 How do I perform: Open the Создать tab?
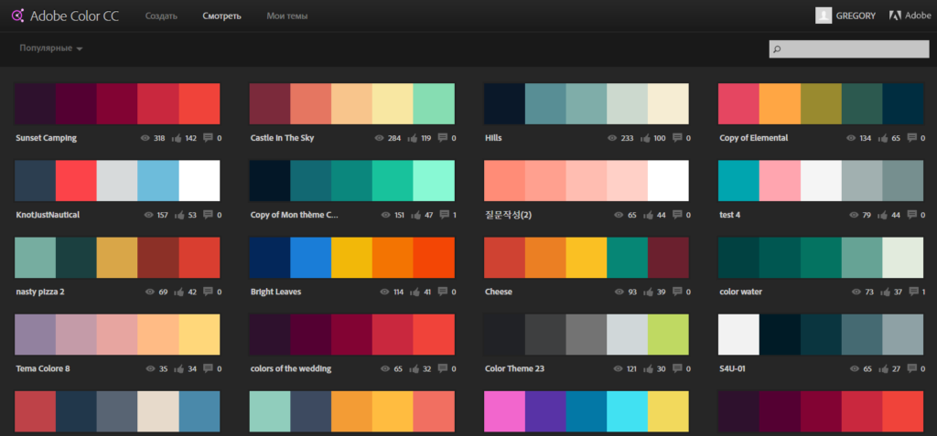point(161,16)
